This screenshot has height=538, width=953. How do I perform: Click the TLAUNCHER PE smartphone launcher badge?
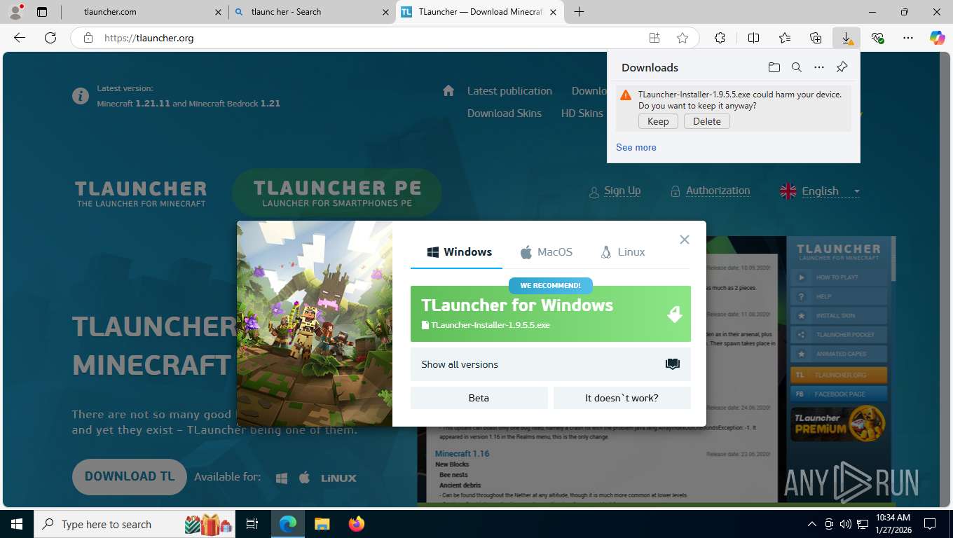[x=337, y=193]
